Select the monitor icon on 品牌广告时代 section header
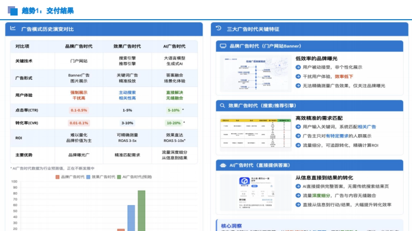The width and height of the screenshot is (412, 231). click(223, 46)
